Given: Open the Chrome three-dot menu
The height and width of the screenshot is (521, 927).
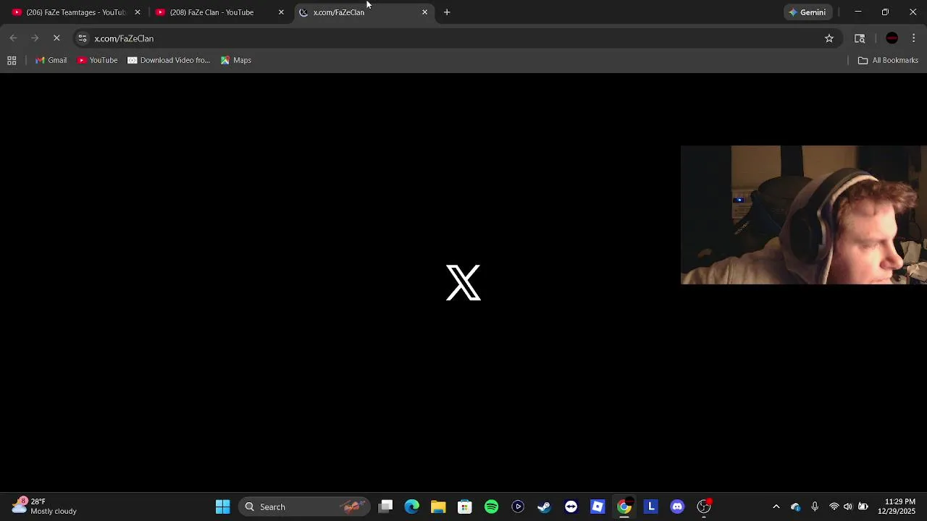Looking at the screenshot, I should point(914,38).
